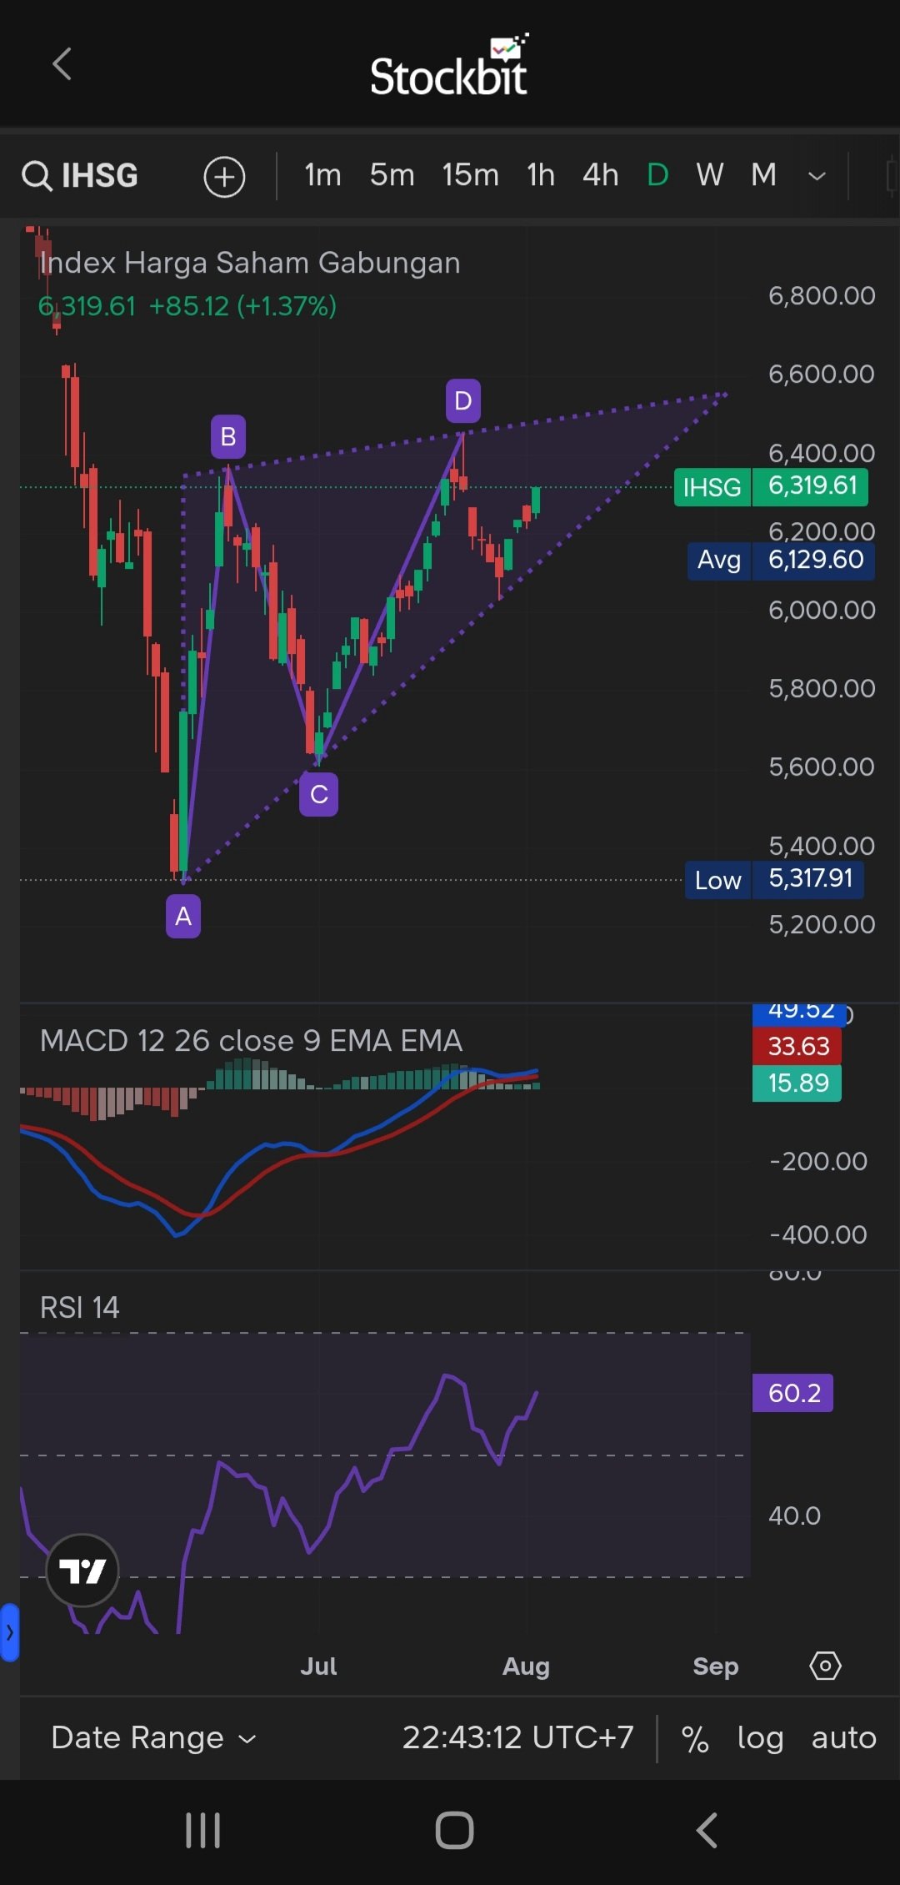Tap the Jul label on time axis
The height and width of the screenshot is (1885, 900).
[x=318, y=1666]
